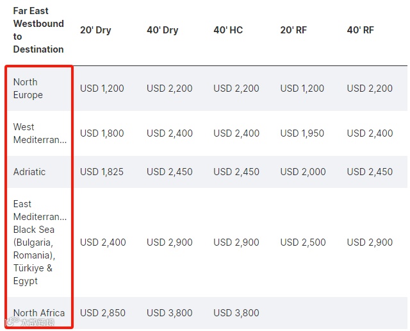Select North Africa 40' HC rate USD 3,800

click(x=236, y=313)
